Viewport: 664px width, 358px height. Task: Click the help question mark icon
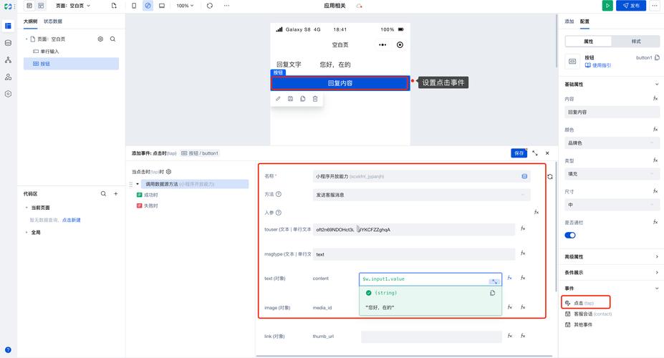pyautogui.click(x=8, y=350)
